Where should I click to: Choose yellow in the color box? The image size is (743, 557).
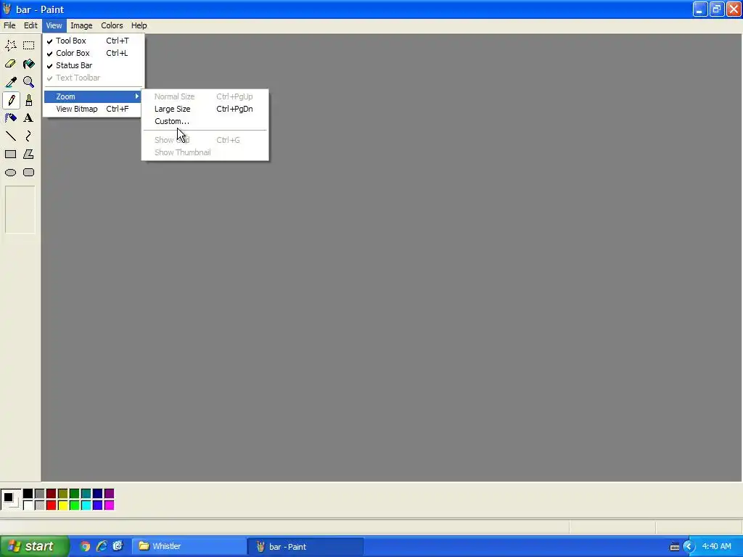[x=62, y=506]
